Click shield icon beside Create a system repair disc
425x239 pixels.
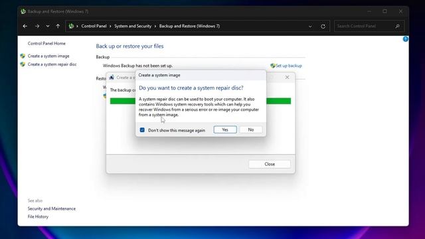pyautogui.click(x=23, y=64)
